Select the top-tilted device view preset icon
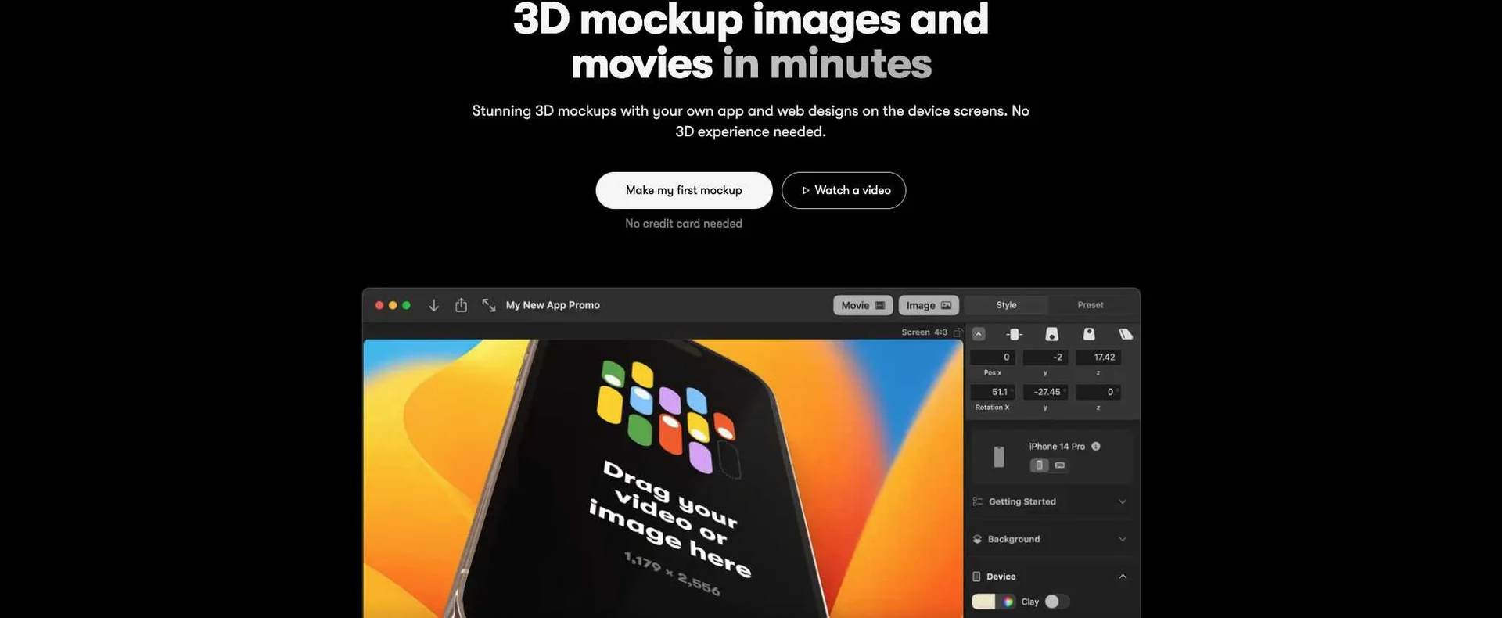This screenshot has height=618, width=1502. click(x=1052, y=334)
